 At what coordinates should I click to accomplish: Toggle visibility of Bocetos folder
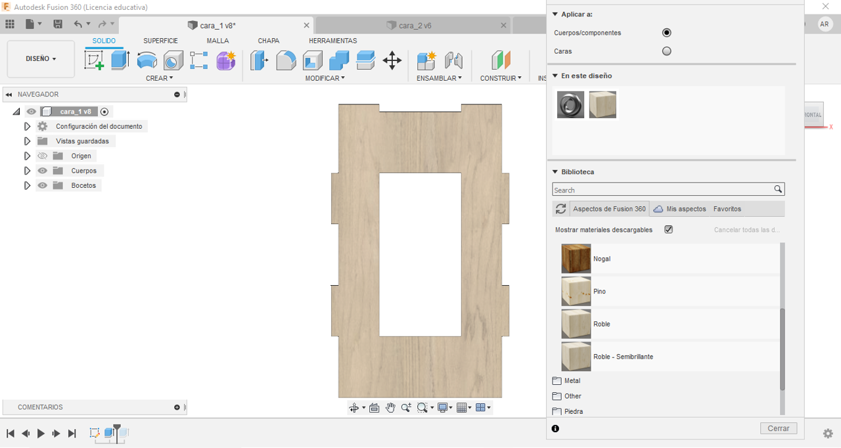43,185
